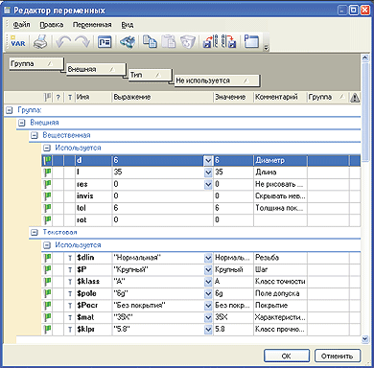
Task: Click the redo arrow icon
Action: coord(82,41)
